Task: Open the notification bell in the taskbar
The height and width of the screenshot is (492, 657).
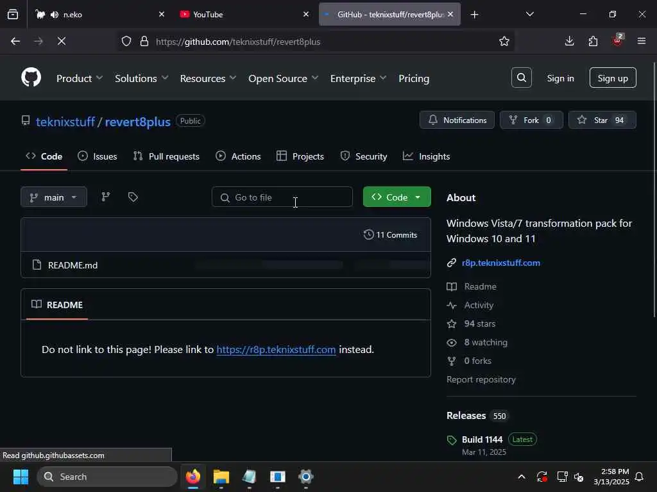Action: pyautogui.click(x=639, y=477)
